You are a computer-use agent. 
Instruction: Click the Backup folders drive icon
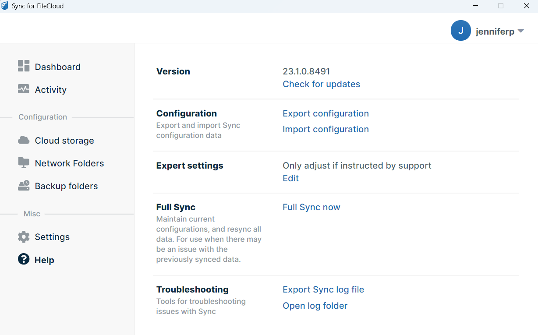24,186
